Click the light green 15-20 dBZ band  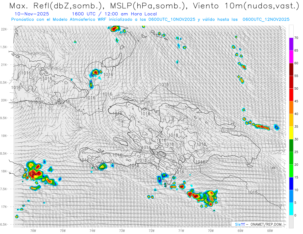(x=291, y=171)
